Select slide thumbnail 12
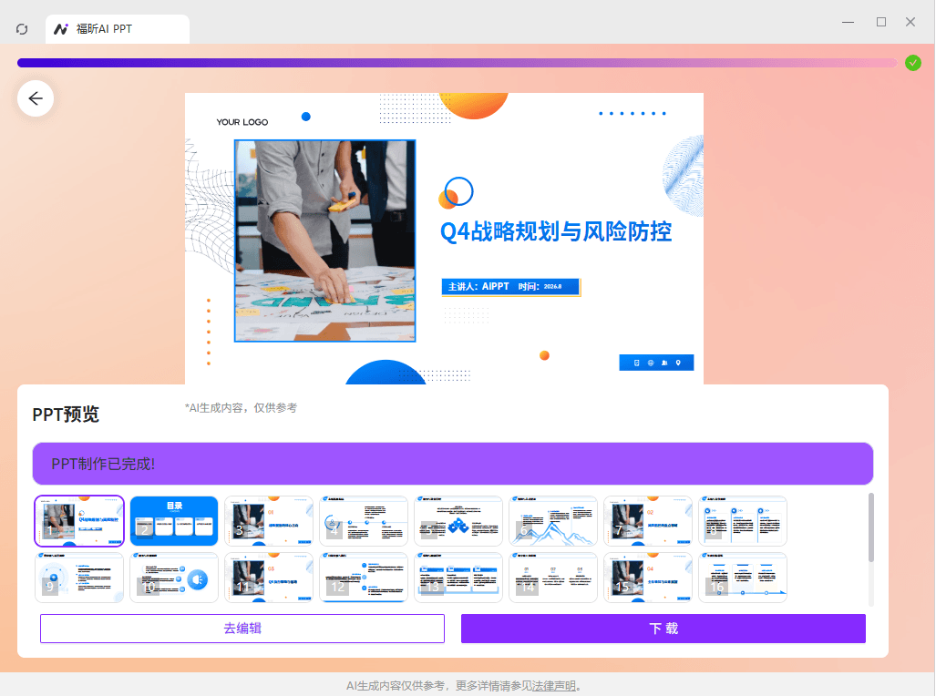 364,578
